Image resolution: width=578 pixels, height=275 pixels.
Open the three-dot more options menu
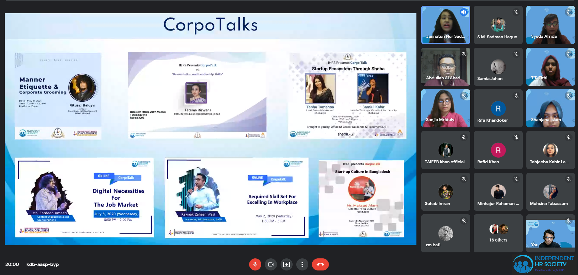[x=302, y=264]
